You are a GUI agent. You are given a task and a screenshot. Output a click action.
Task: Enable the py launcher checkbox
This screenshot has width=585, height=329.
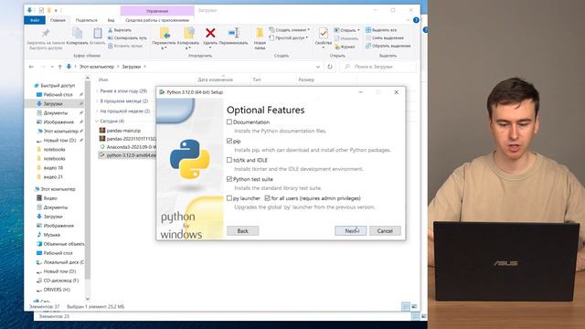[229, 198]
